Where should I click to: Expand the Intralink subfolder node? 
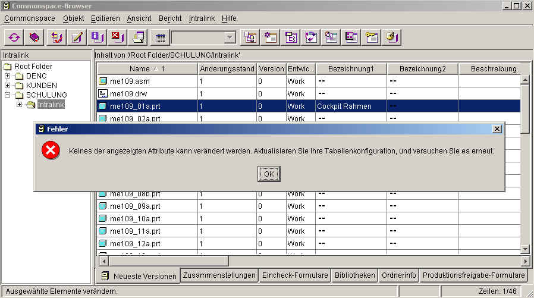[x=20, y=104]
